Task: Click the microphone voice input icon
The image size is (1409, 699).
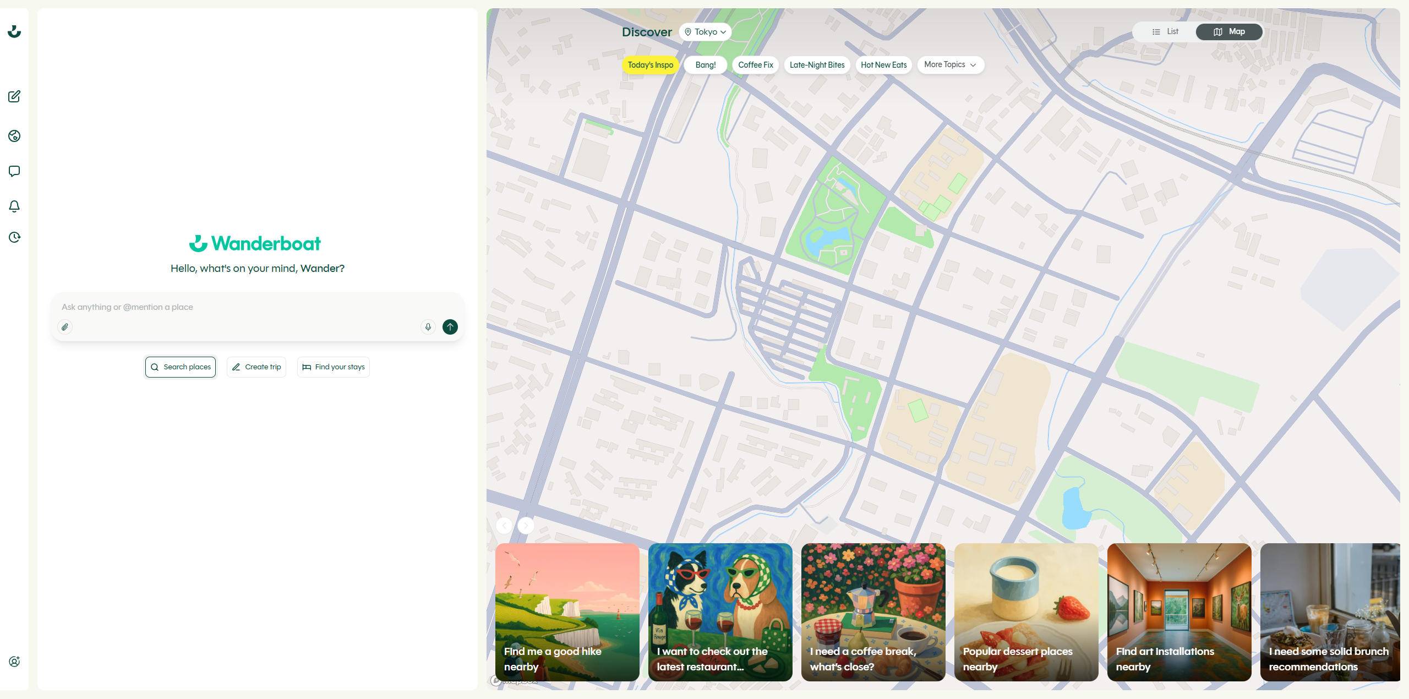Action: click(428, 327)
